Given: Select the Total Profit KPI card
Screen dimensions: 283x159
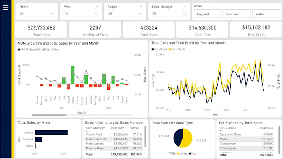Looking at the screenshot, I should point(256,30).
